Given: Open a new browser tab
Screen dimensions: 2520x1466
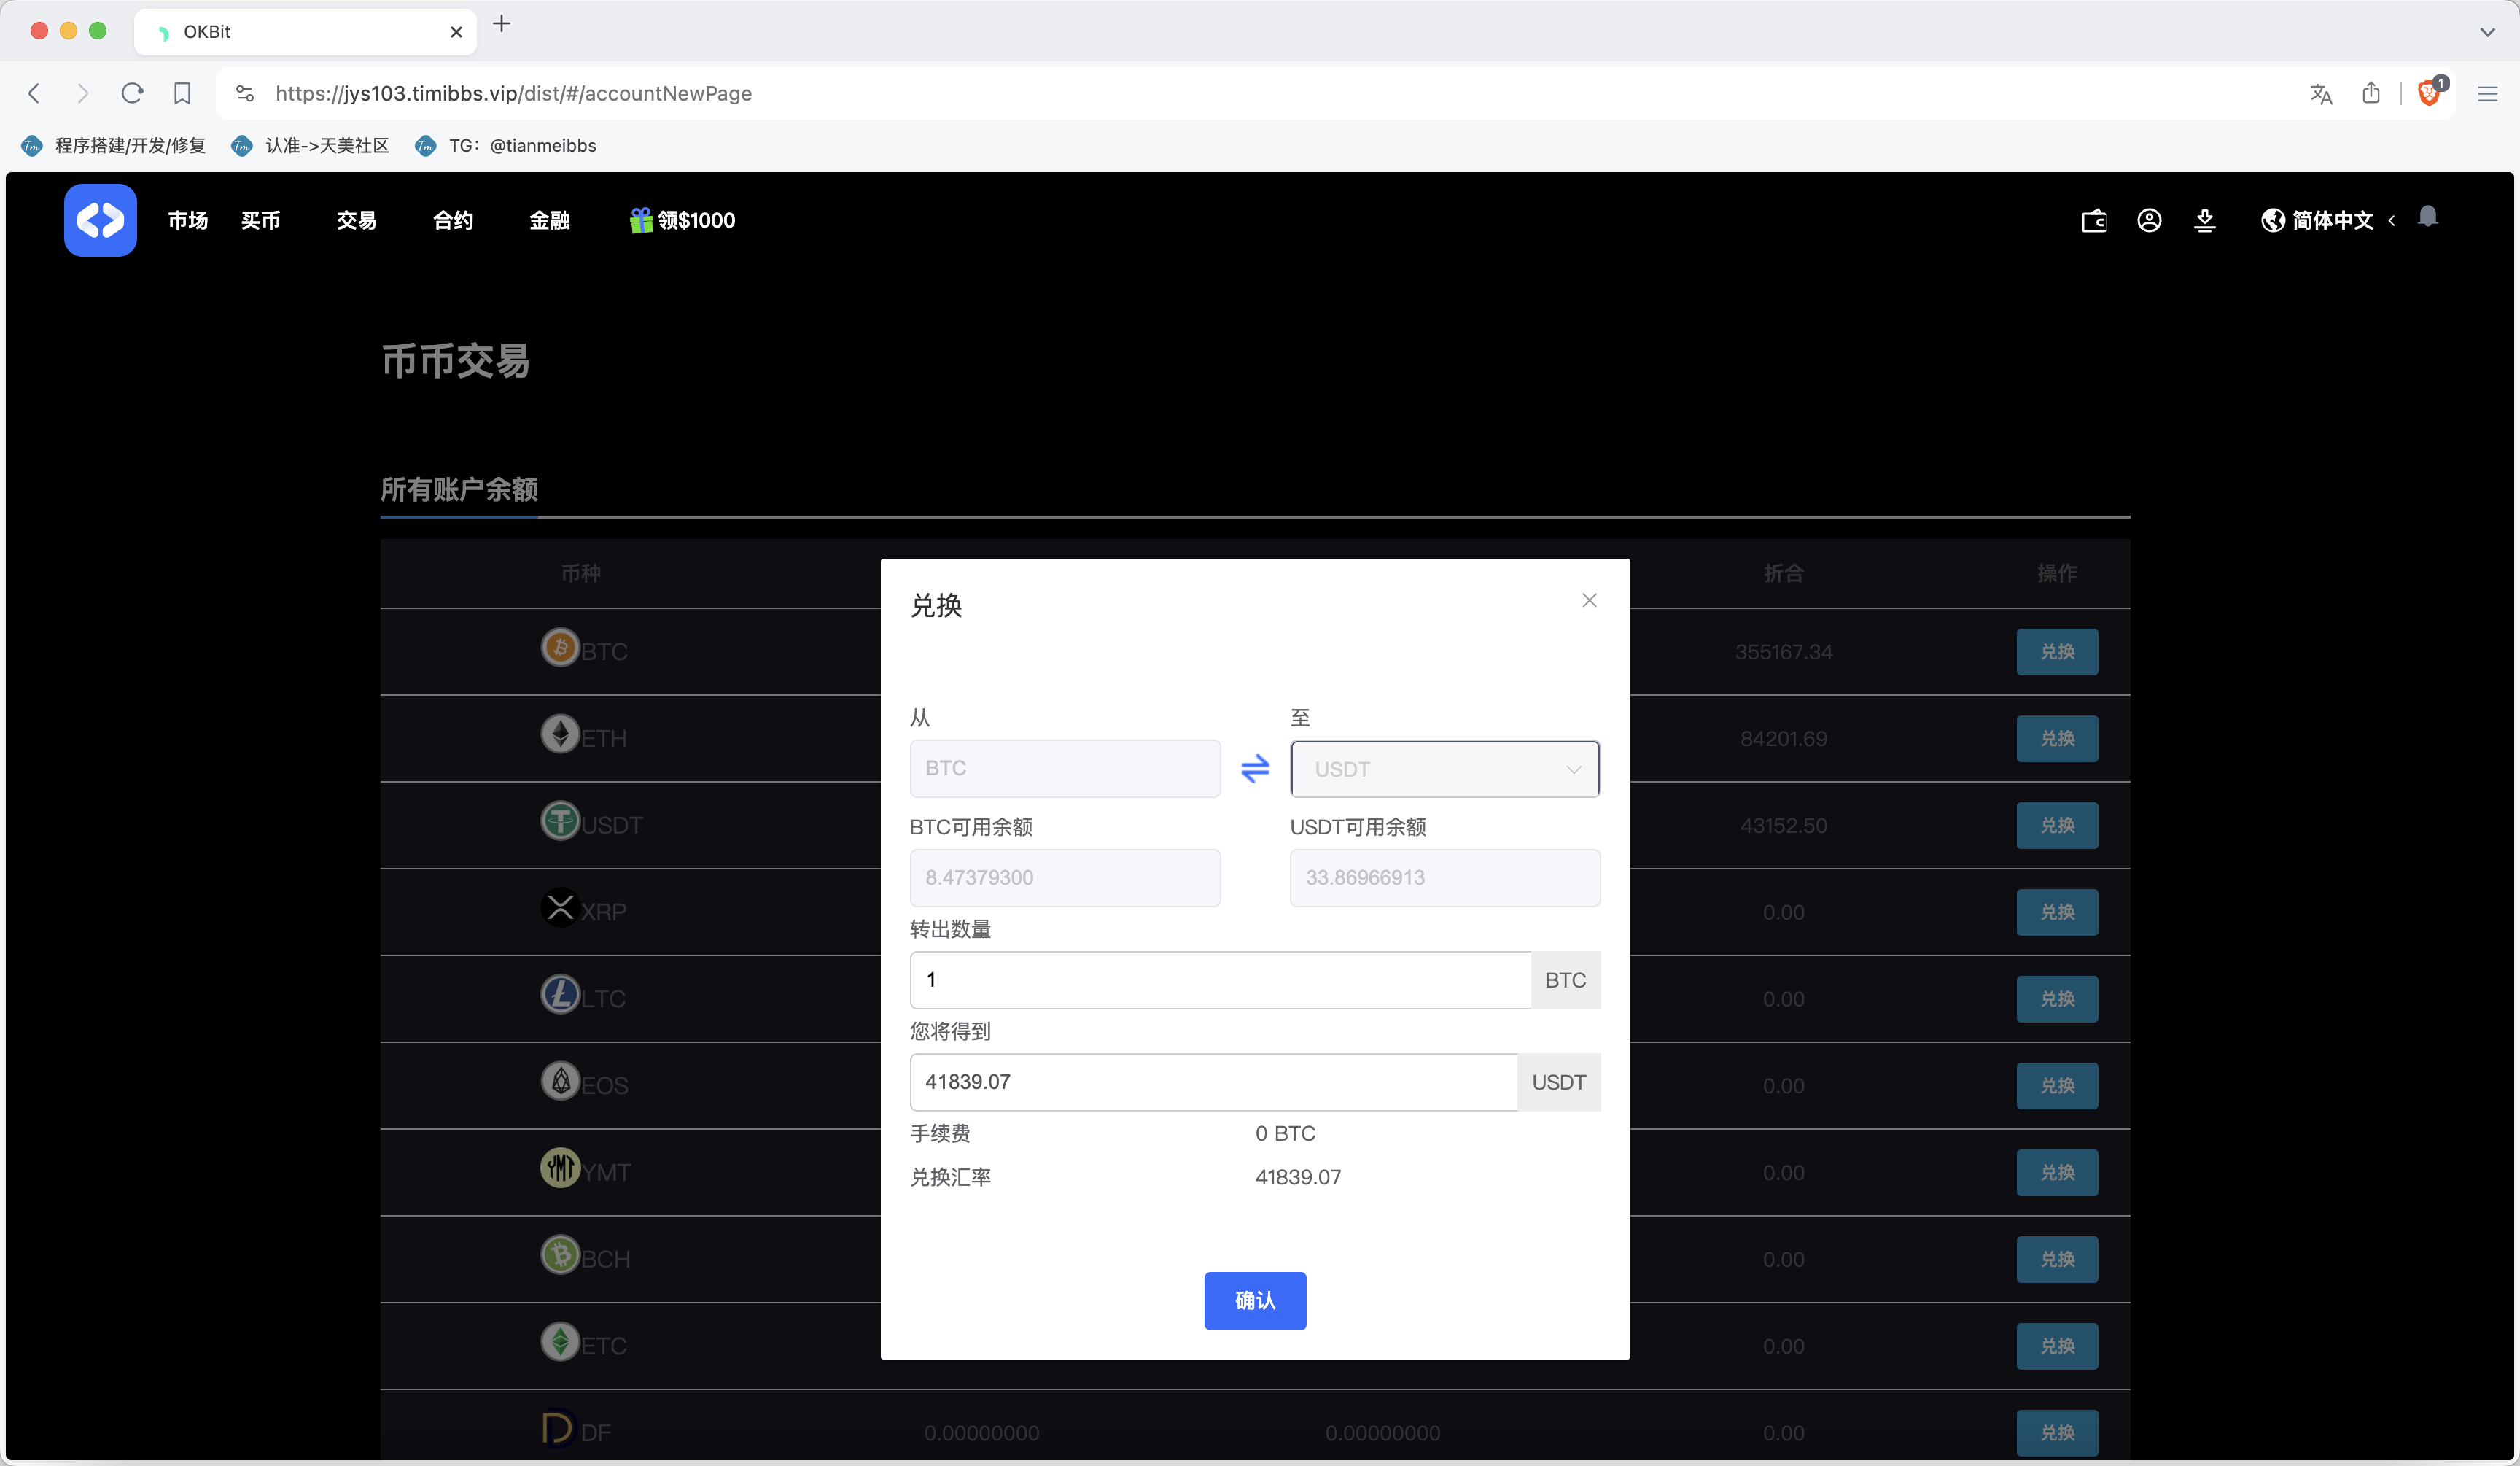Looking at the screenshot, I should (502, 24).
